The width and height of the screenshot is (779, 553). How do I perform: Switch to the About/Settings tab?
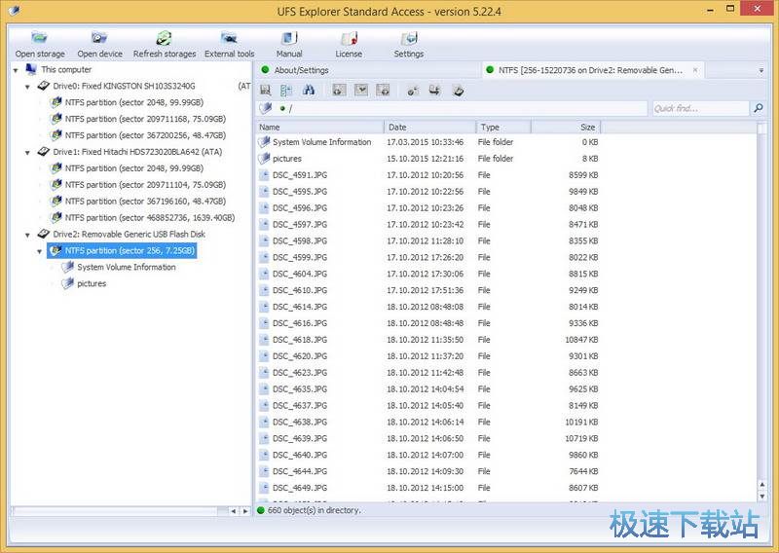pyautogui.click(x=301, y=70)
